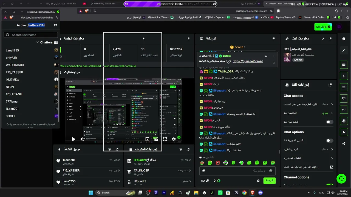Focus the Search username field

pyautogui.click(x=31, y=35)
